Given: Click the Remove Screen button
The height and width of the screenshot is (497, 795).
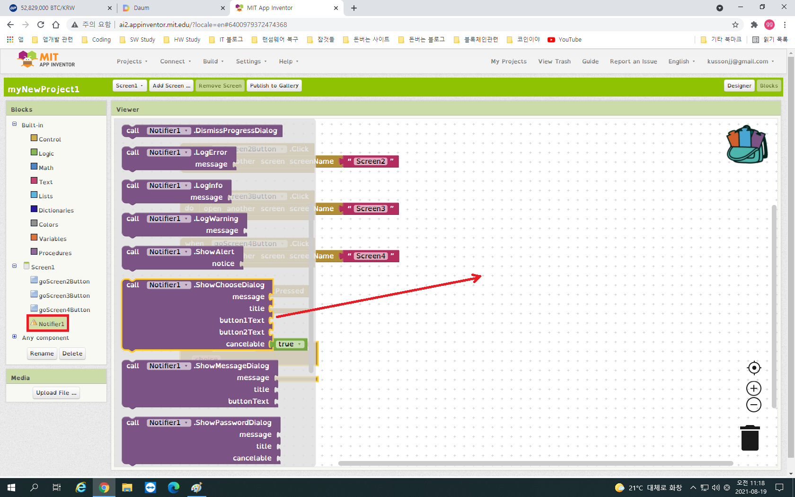Looking at the screenshot, I should pyautogui.click(x=220, y=86).
